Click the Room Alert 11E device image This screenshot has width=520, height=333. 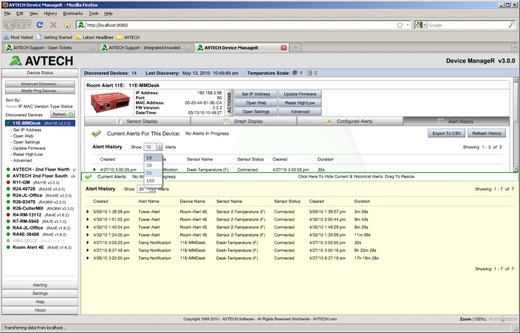point(109,102)
